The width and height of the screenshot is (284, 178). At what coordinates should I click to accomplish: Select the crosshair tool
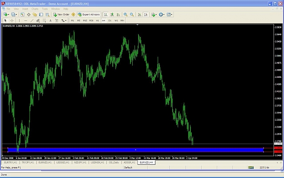12,20
